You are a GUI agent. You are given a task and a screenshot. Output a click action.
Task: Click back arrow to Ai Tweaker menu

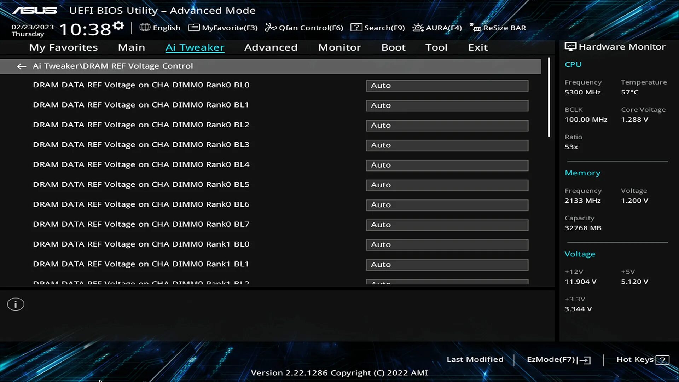pos(22,66)
